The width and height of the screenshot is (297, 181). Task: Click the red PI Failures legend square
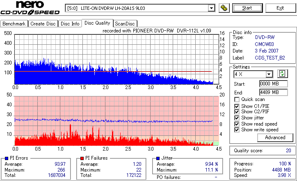point(82,158)
